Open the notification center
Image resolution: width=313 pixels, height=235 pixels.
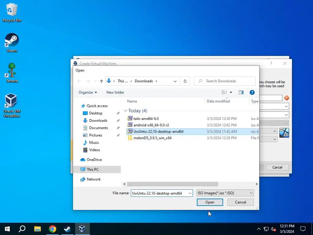coord(303,229)
